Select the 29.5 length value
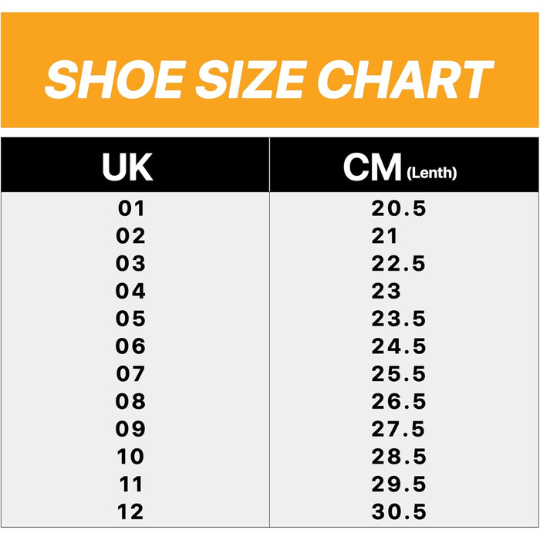Screen dimensions: 540x540 pos(399,484)
